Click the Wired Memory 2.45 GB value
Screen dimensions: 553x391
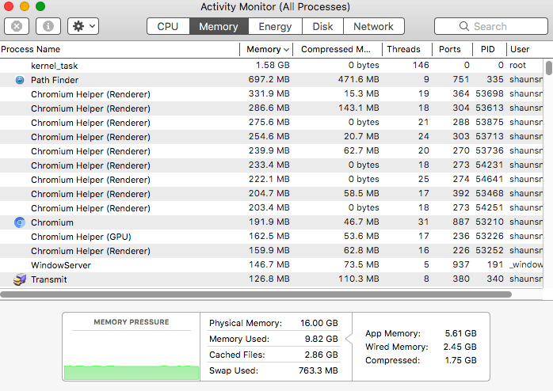[x=460, y=347]
